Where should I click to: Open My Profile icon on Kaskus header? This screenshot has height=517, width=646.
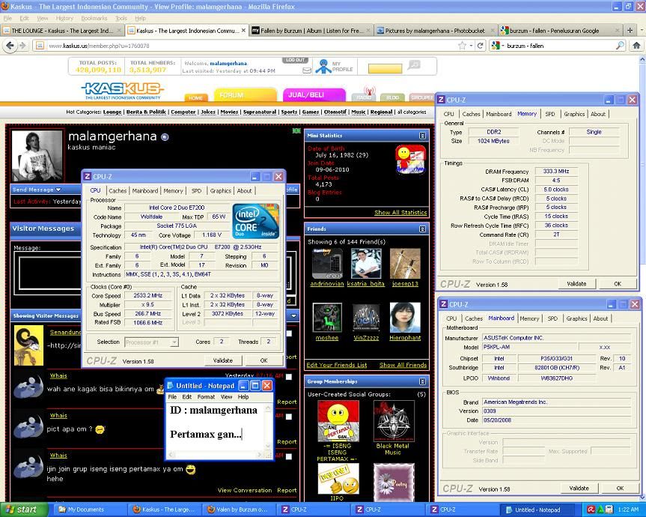pyautogui.click(x=323, y=67)
